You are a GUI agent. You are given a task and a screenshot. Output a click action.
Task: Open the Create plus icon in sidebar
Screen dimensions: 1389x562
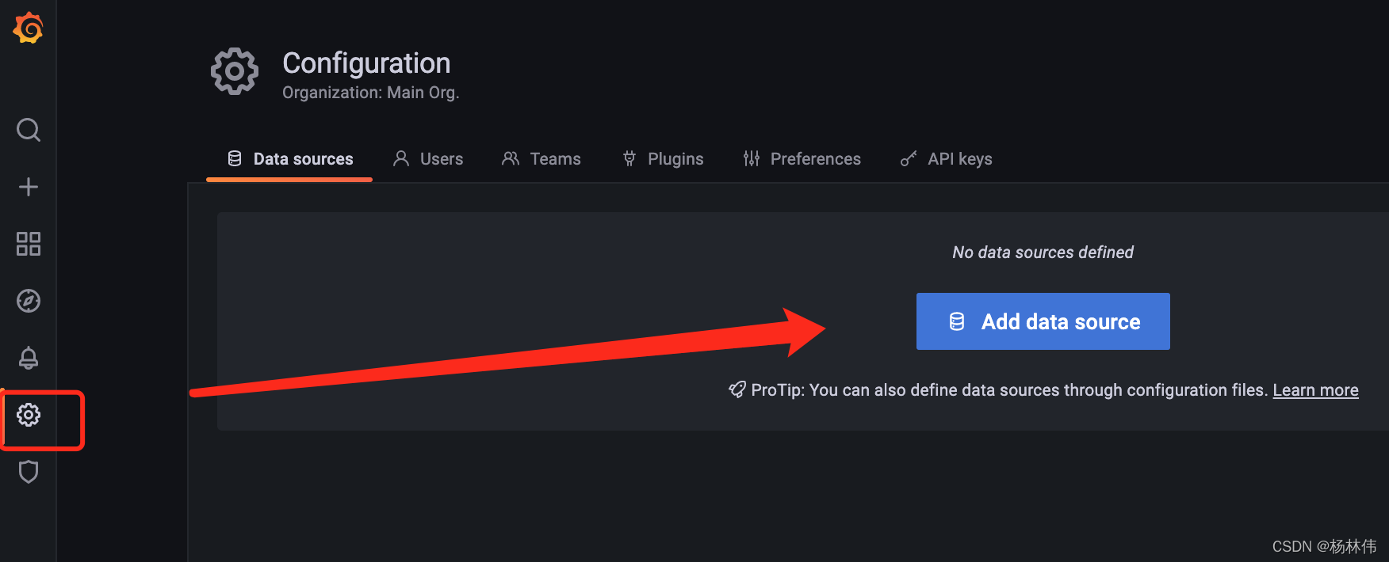tap(29, 187)
